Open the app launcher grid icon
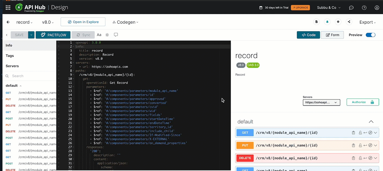Viewport: 383px width, 171px height. click(x=8, y=8)
